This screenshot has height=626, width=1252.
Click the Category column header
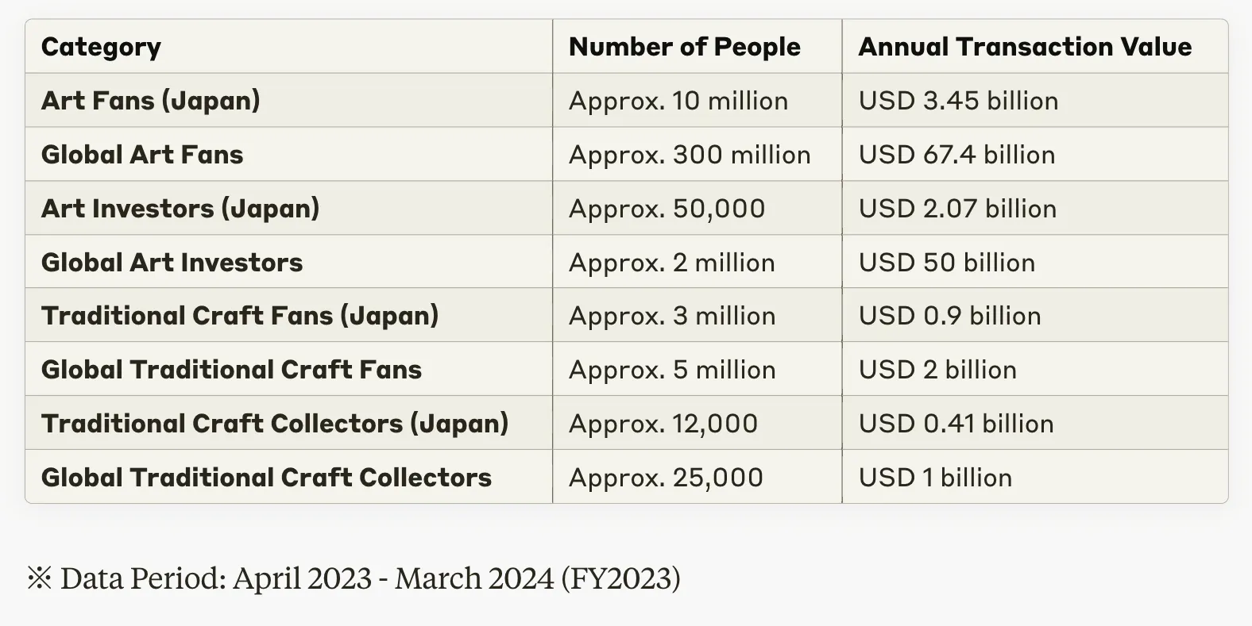click(101, 47)
